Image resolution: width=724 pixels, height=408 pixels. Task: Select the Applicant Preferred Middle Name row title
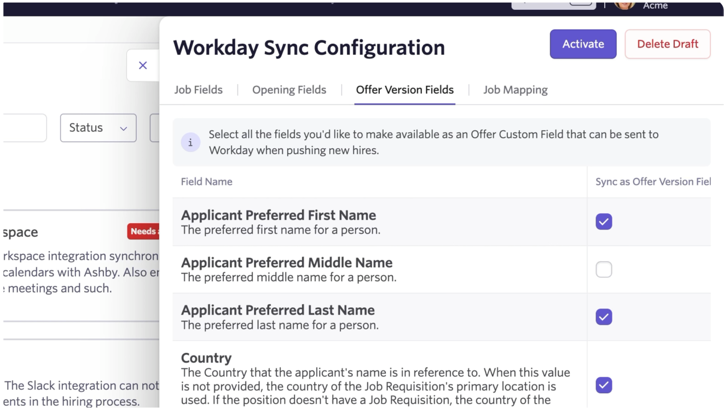(x=286, y=263)
